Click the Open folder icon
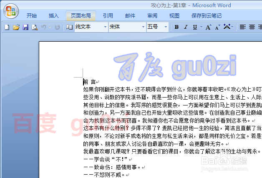This screenshot has height=178, width=262. click(x=16, y=27)
